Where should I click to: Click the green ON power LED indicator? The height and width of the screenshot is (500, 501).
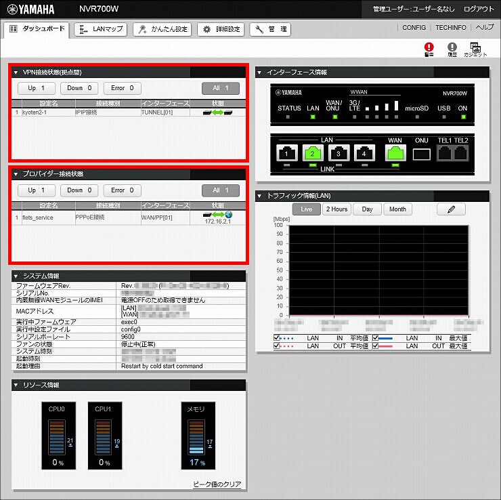[463, 117]
